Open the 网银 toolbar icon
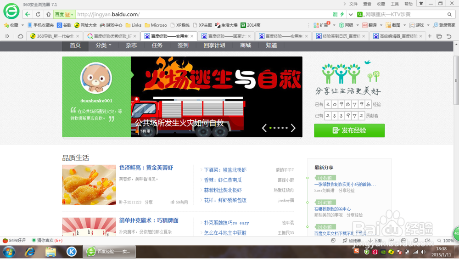The height and width of the screenshot is (259, 459). pyautogui.click(x=346, y=25)
